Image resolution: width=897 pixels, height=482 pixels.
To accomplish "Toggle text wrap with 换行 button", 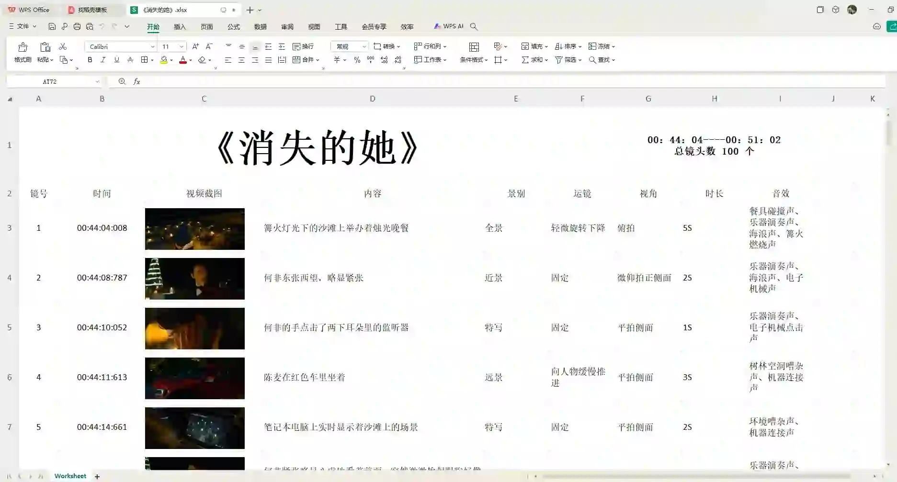I will [x=304, y=46].
